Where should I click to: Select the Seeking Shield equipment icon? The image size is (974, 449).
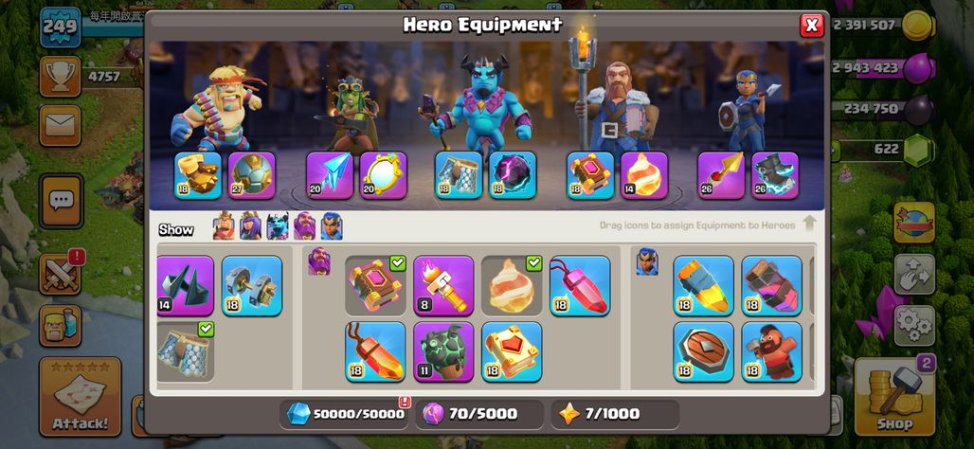703,351
